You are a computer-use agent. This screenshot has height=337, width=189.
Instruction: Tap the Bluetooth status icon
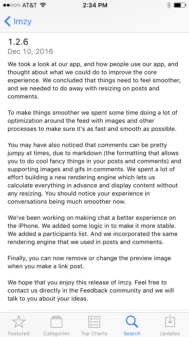169,5
